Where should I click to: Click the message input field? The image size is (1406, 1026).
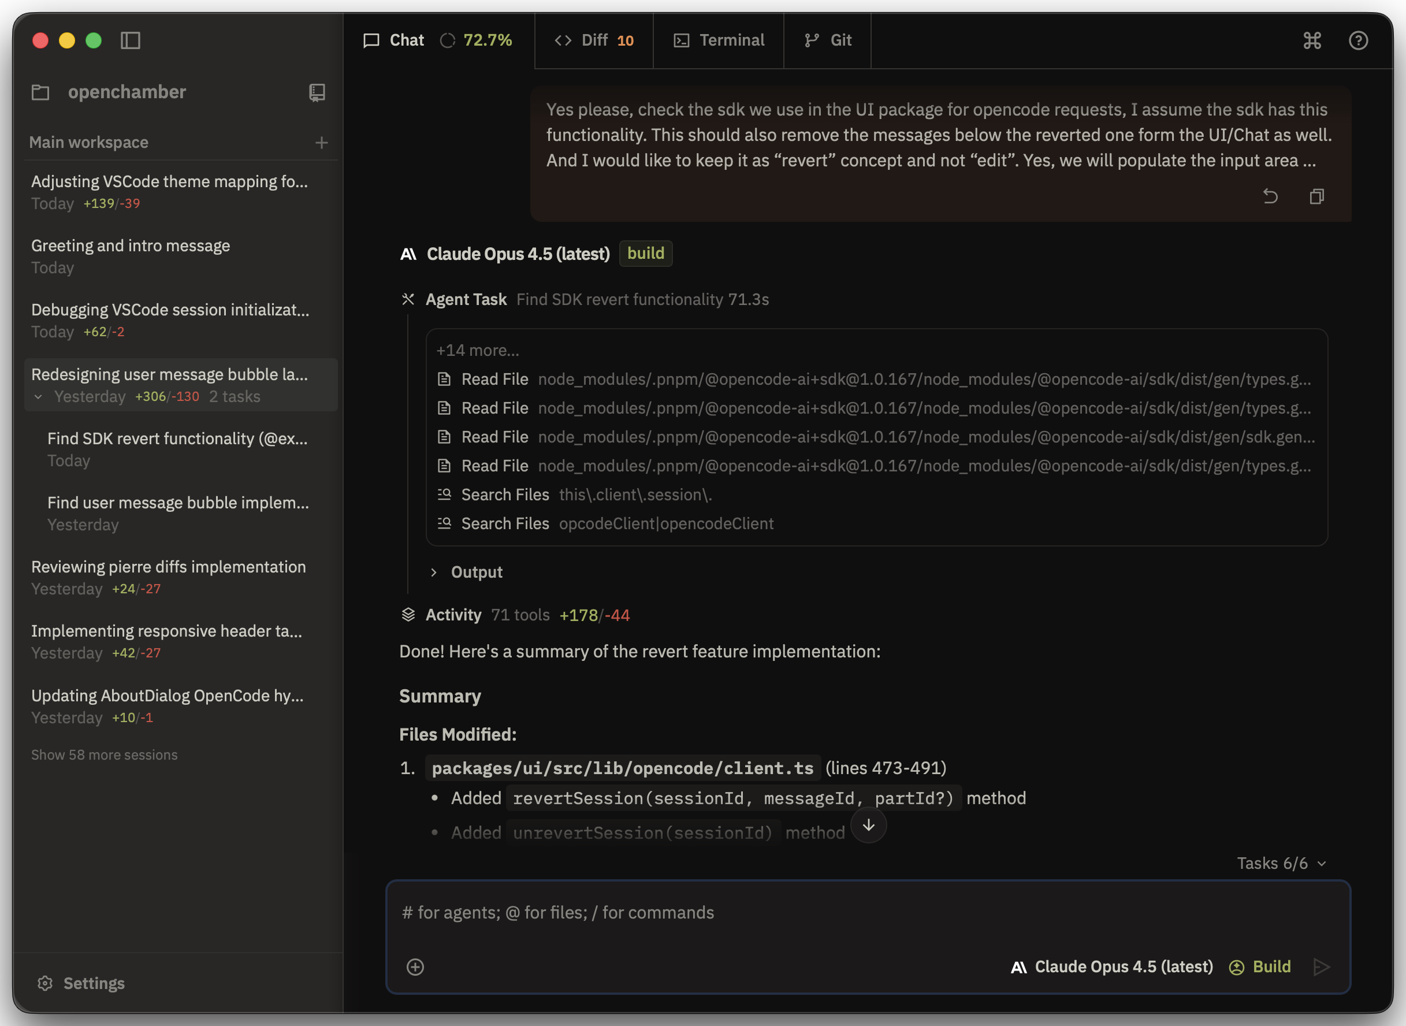[x=868, y=913]
